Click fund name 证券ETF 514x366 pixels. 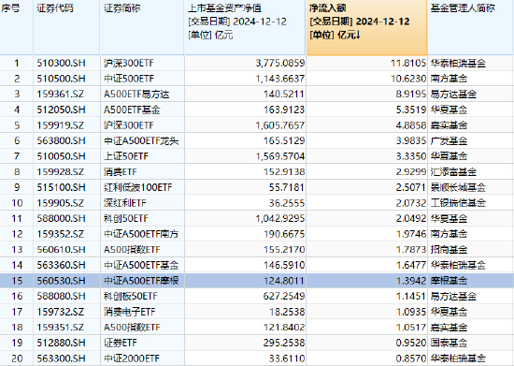(121, 343)
